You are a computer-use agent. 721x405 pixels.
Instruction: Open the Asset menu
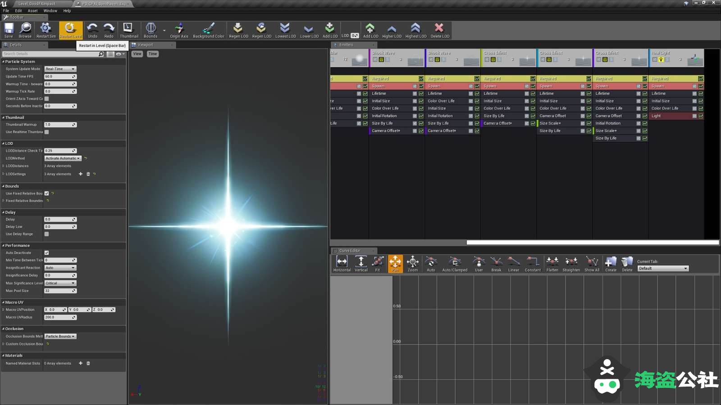click(x=33, y=11)
